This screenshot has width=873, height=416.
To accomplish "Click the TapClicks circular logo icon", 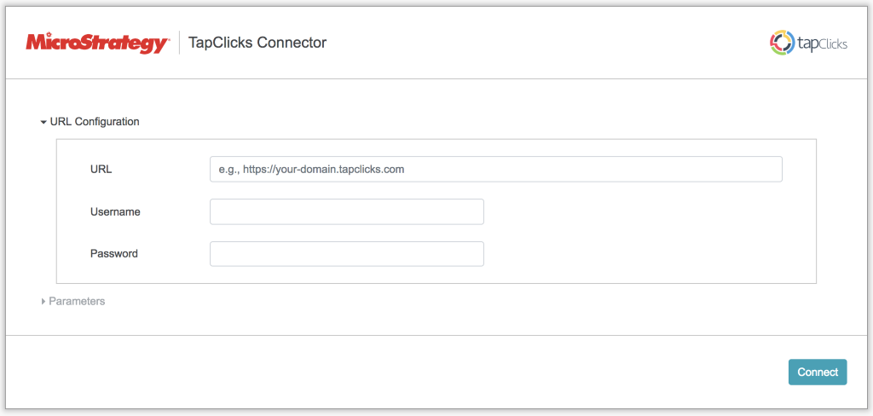I will 782,43.
